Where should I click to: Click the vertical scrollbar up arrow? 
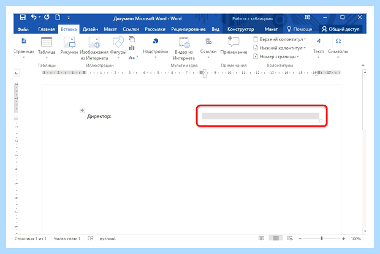pos(365,72)
